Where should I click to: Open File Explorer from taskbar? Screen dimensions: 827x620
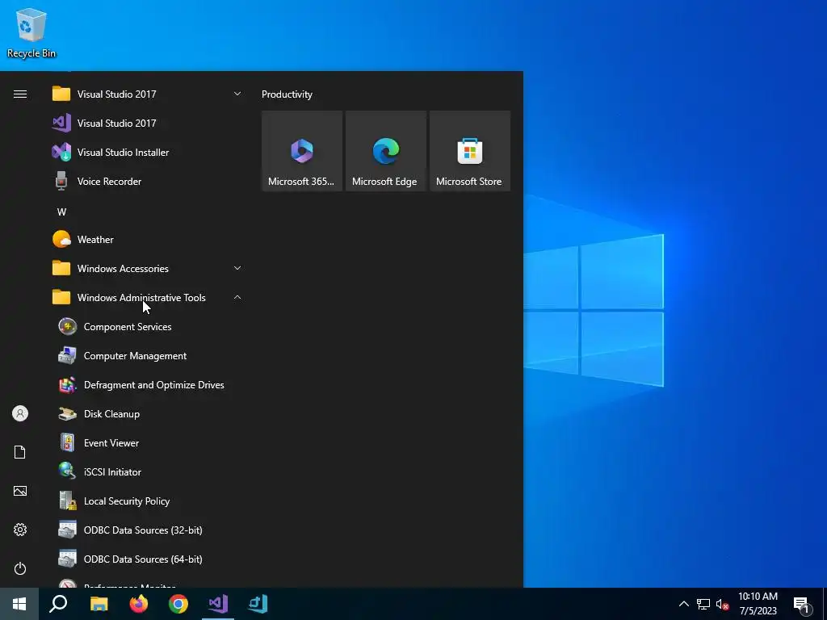tap(99, 604)
